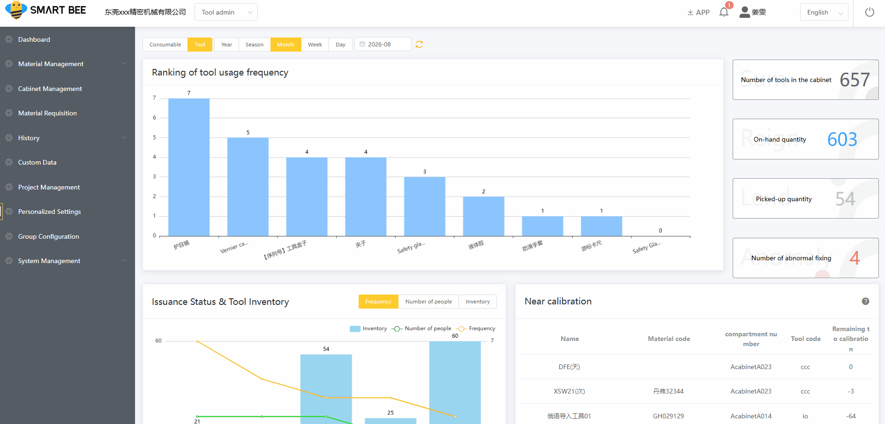The width and height of the screenshot is (885, 424).
Task: Select the Month period tab
Action: [x=285, y=45]
